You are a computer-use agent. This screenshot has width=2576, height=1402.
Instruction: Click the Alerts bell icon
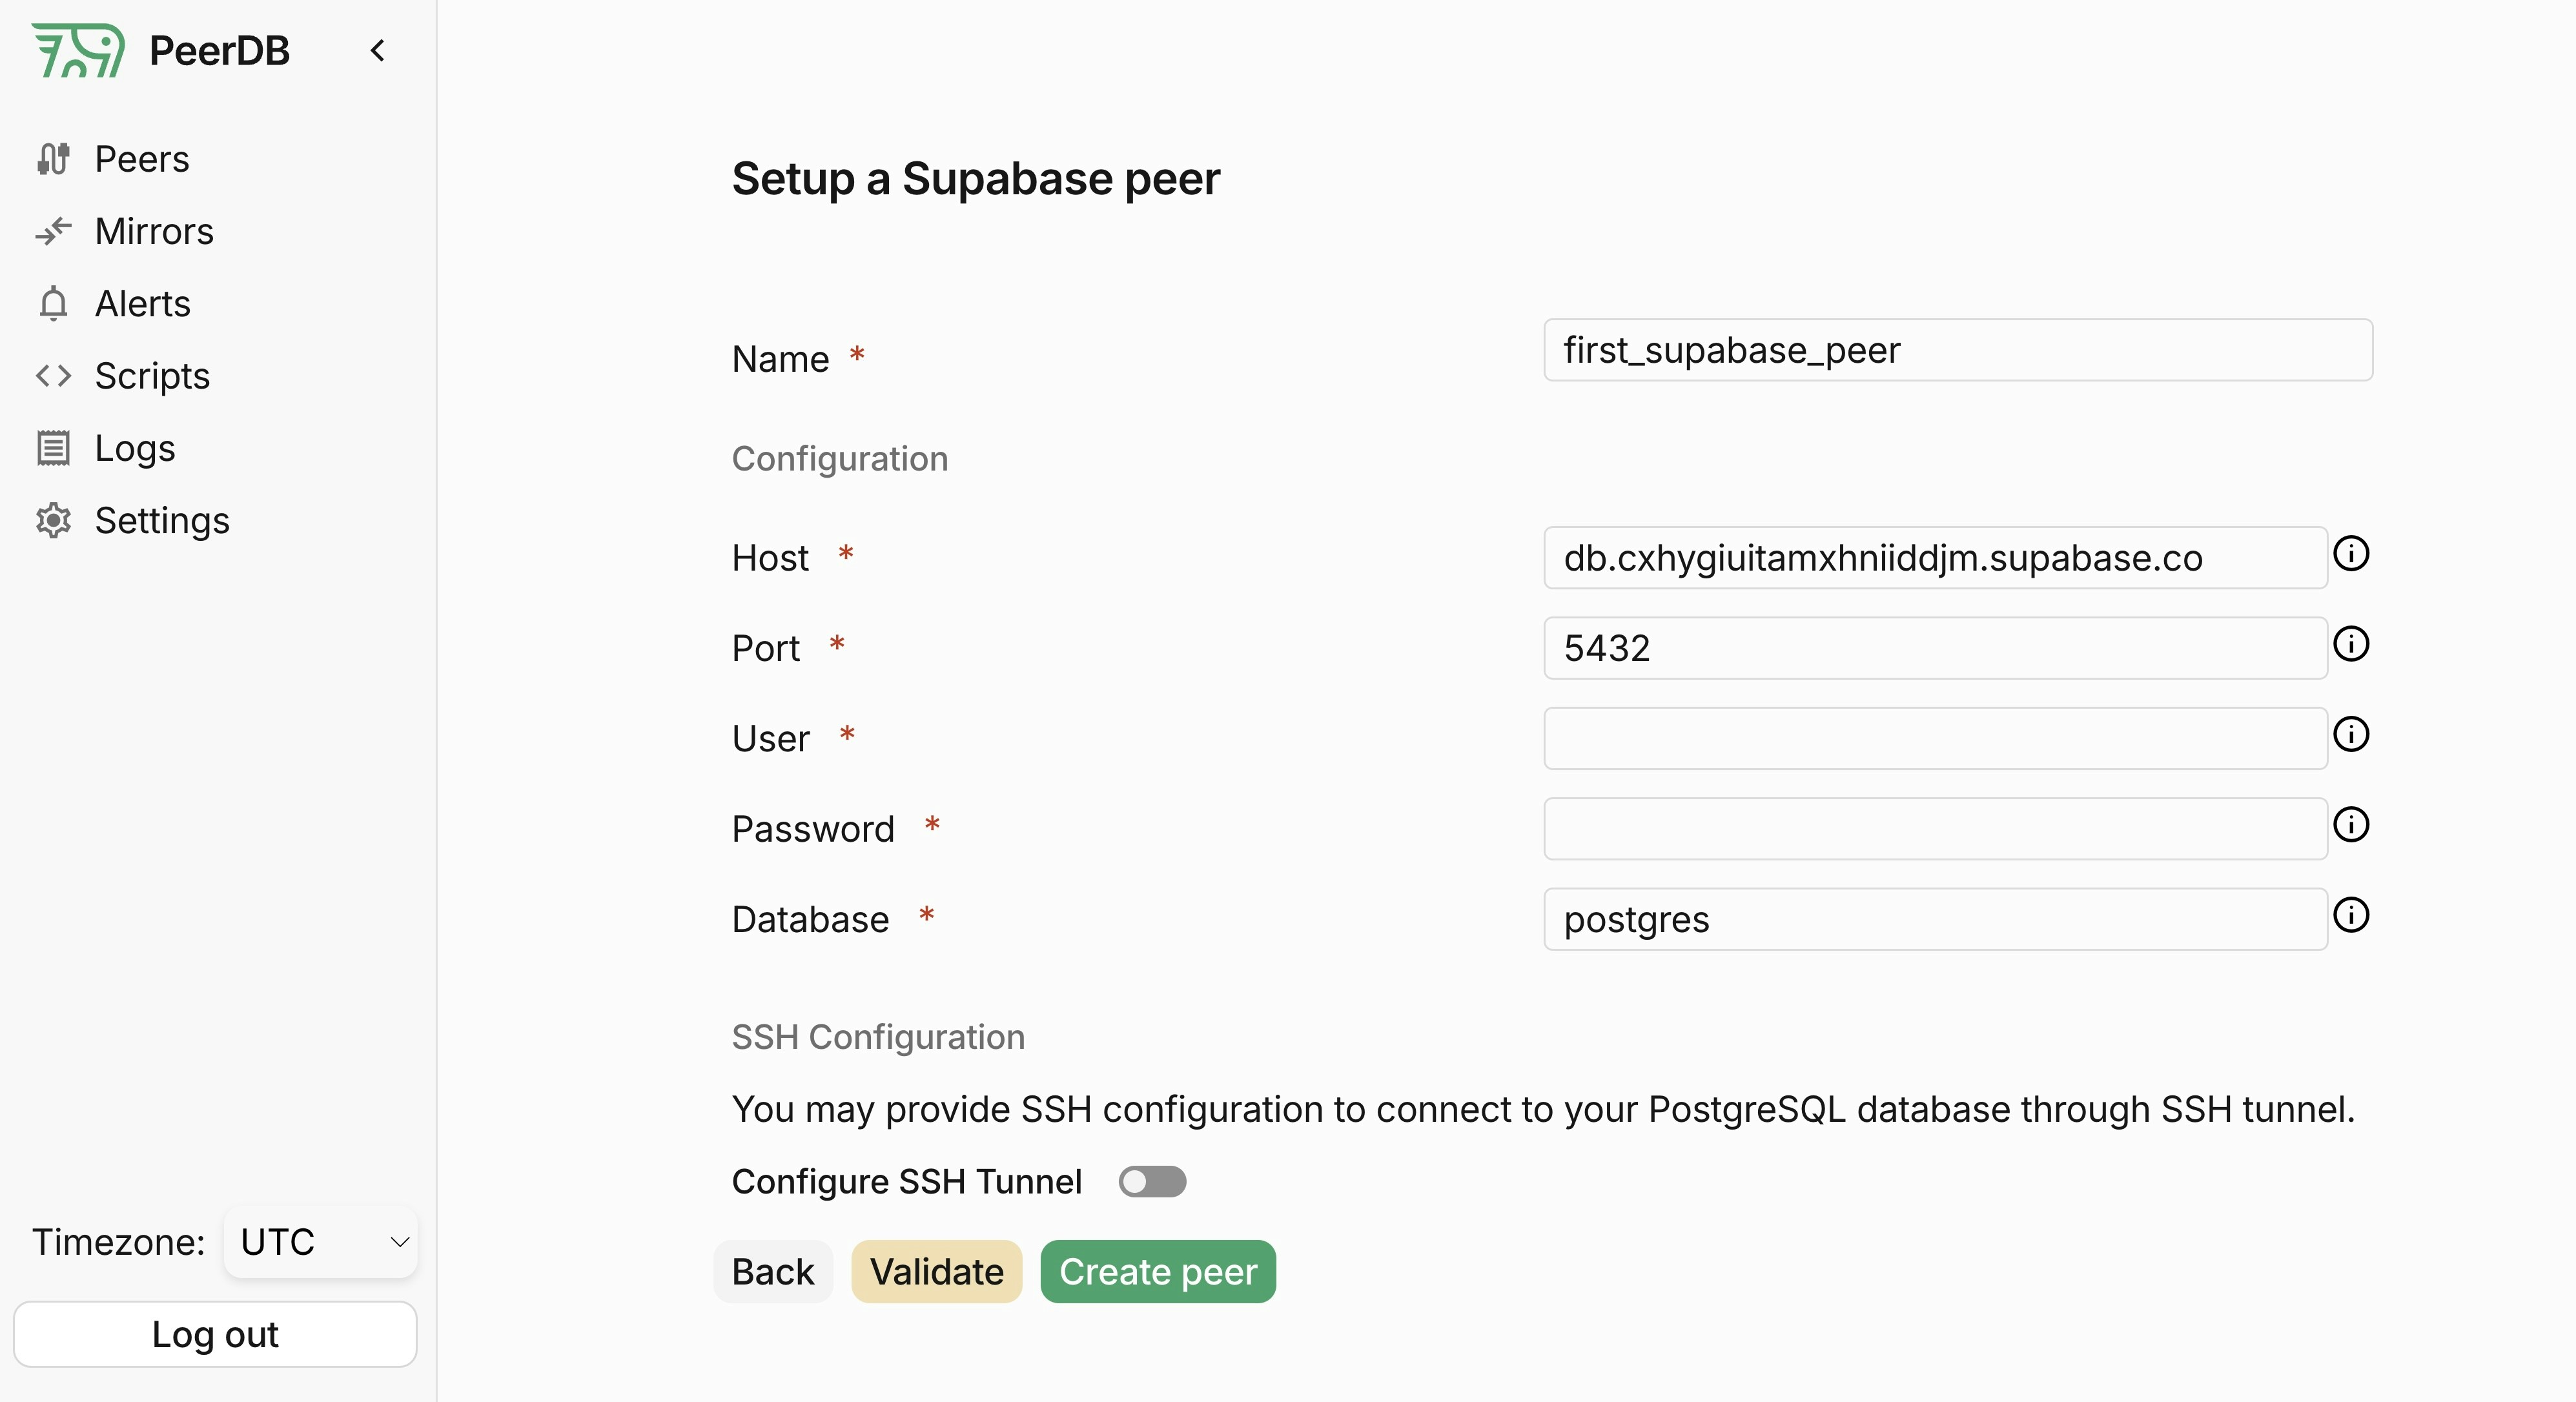[53, 303]
